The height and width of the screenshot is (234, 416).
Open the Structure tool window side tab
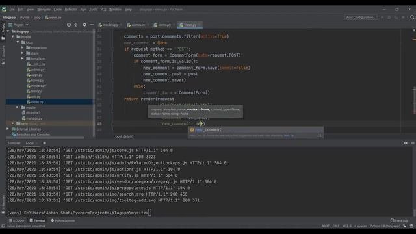coord(3,55)
